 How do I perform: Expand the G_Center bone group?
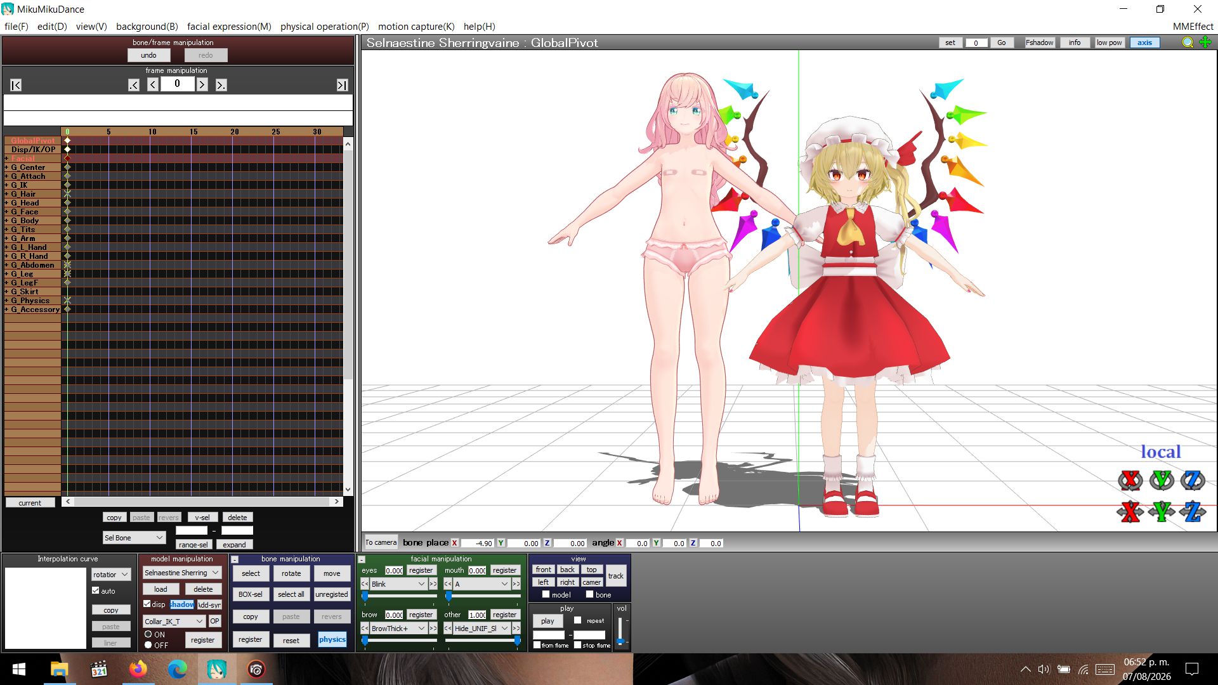pos(6,167)
